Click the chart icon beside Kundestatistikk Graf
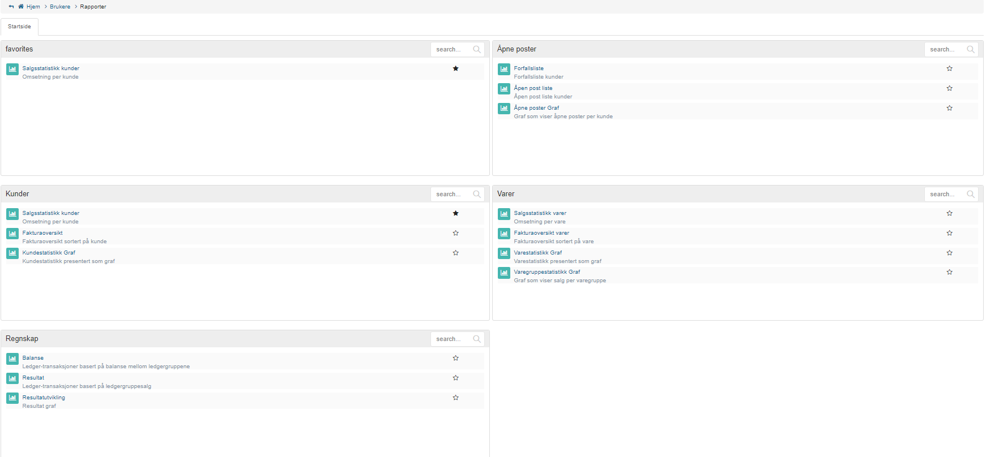Image resolution: width=986 pixels, height=457 pixels. point(12,253)
